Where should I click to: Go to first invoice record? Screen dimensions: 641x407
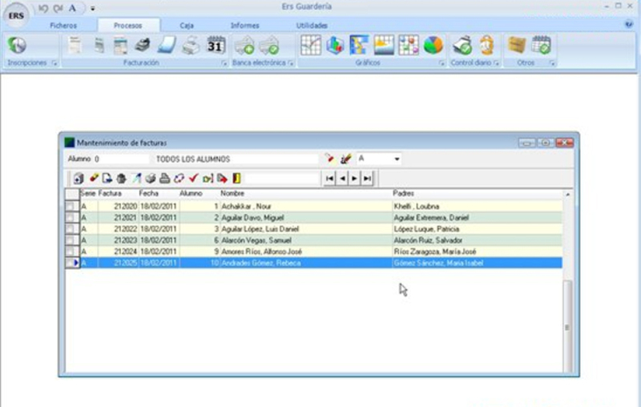[x=329, y=178]
